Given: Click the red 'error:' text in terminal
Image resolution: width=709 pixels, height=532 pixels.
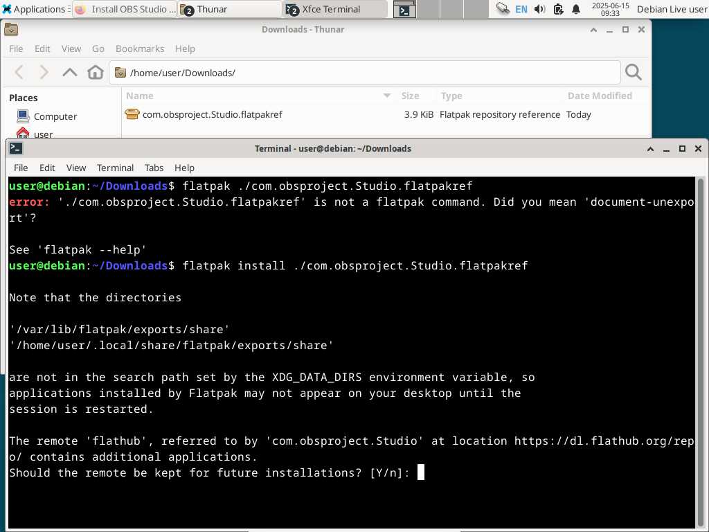Looking at the screenshot, I should coord(29,202).
